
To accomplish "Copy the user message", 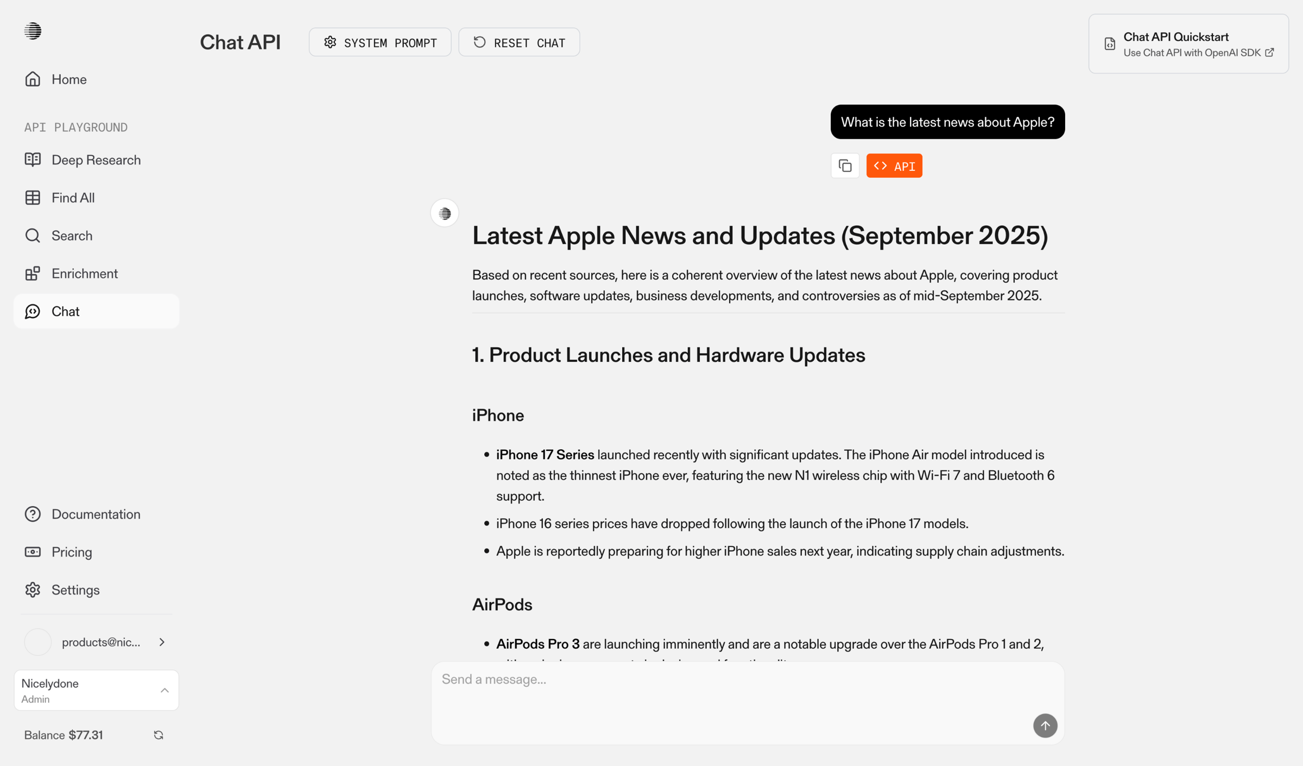I will click(x=845, y=165).
